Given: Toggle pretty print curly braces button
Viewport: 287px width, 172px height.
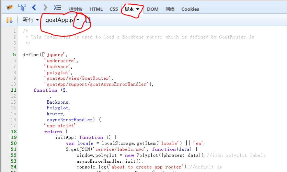Looking at the screenshot, I should point(88,20).
